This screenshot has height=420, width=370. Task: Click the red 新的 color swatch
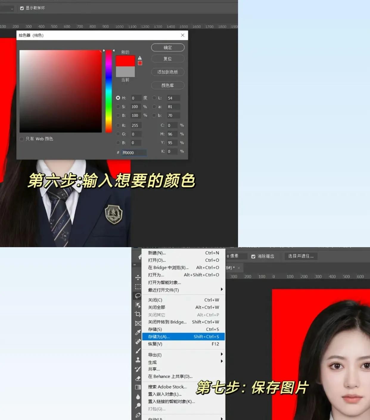(125, 60)
